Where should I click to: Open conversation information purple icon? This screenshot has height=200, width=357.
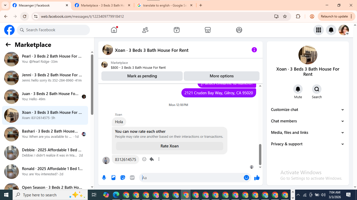254,50
